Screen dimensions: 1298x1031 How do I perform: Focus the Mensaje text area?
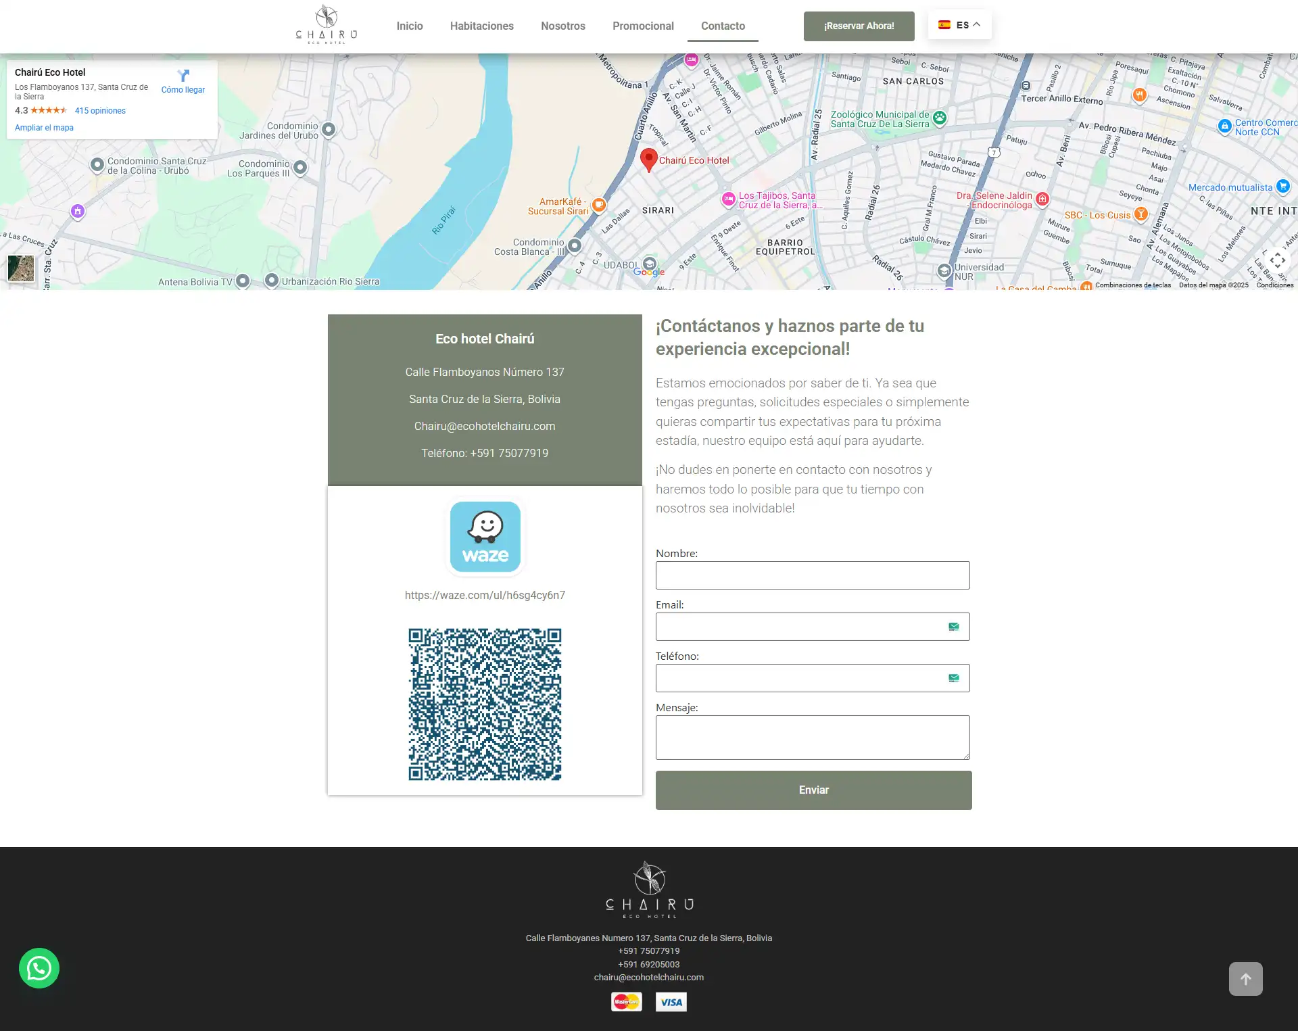pos(812,737)
